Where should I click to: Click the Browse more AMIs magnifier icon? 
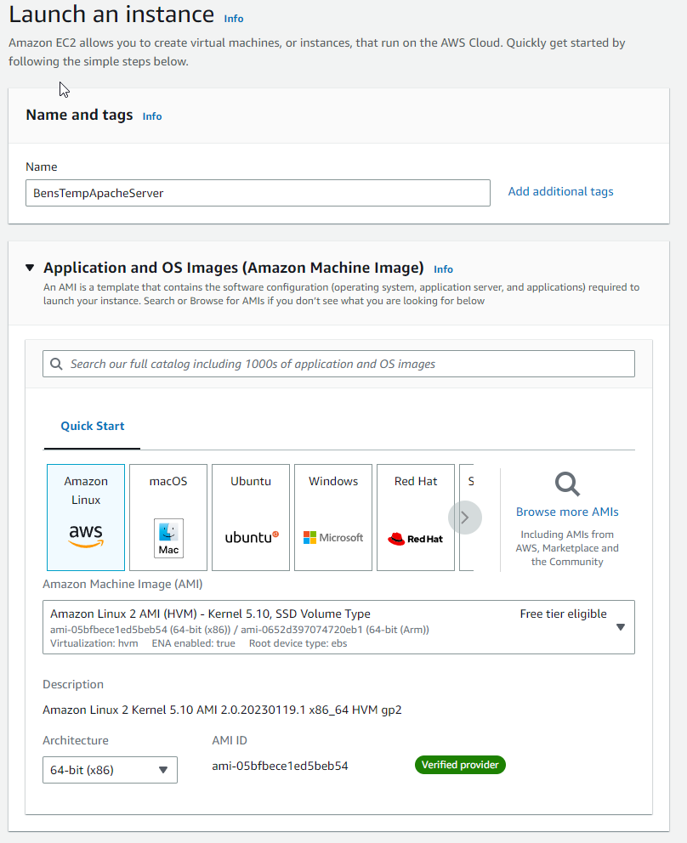coord(567,484)
